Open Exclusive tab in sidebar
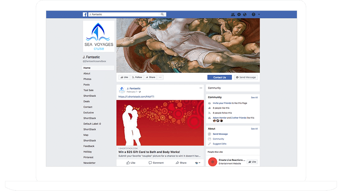This screenshot has width=342, height=191. click(88, 113)
